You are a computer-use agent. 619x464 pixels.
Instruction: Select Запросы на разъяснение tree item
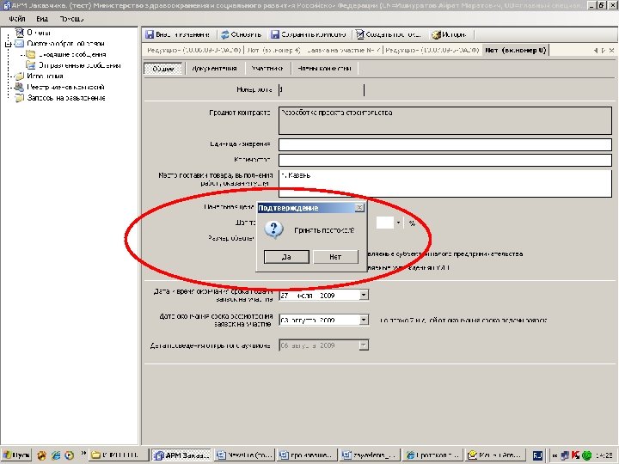[66, 98]
